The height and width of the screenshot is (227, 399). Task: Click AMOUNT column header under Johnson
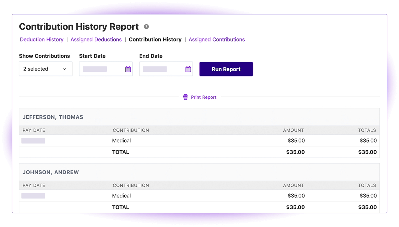(294, 185)
